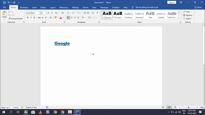
Task: Open the font size dropdown showing 20
Action: 45,13
